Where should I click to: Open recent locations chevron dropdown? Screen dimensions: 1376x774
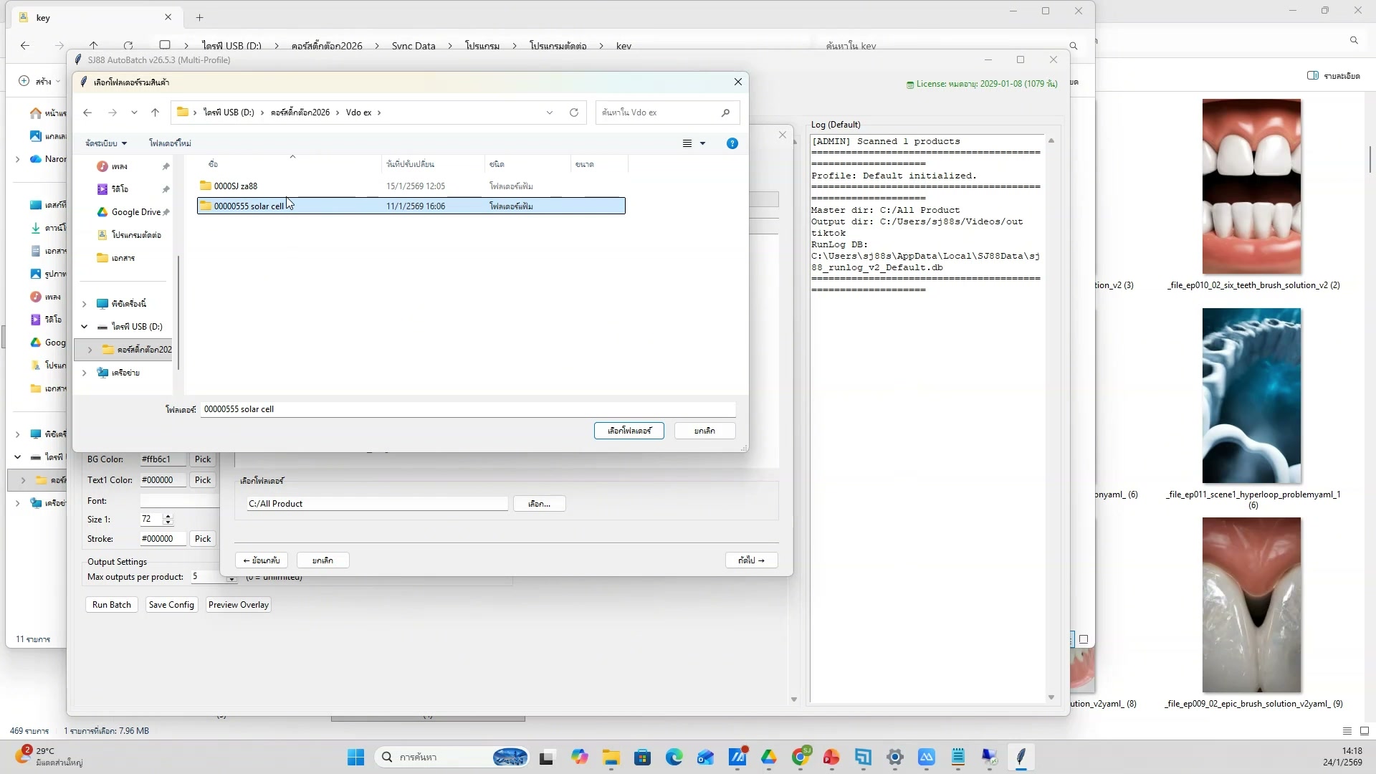[134, 113]
